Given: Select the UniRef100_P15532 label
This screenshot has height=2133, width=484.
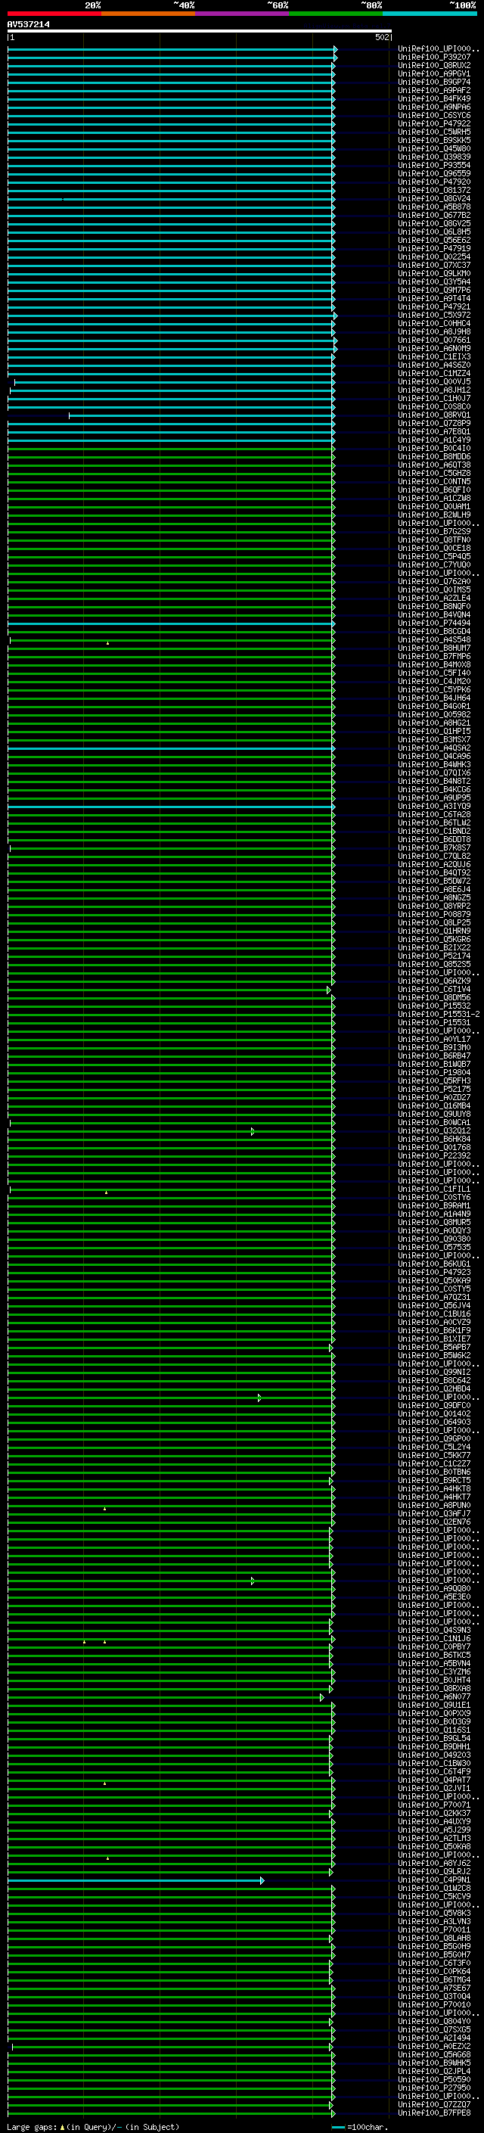Looking at the screenshot, I should [434, 1006].
